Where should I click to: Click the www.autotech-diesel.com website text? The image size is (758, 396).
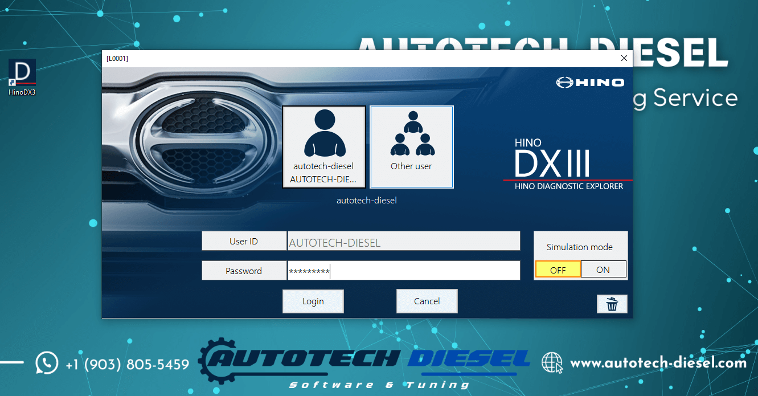tap(658, 363)
